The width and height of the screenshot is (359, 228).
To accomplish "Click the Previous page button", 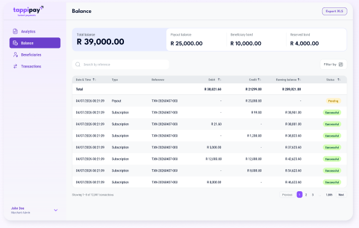I will click(287, 195).
